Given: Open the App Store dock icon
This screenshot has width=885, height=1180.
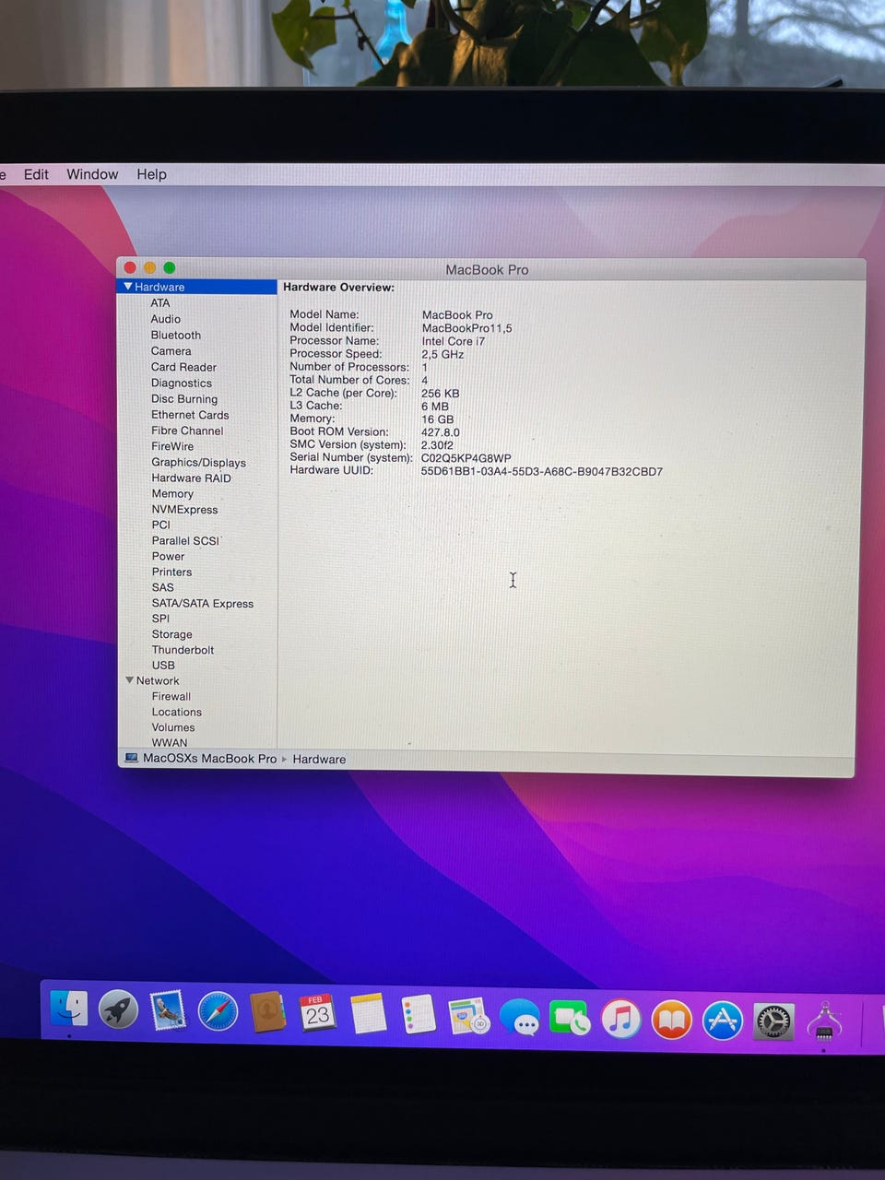Looking at the screenshot, I should pyautogui.click(x=723, y=1021).
